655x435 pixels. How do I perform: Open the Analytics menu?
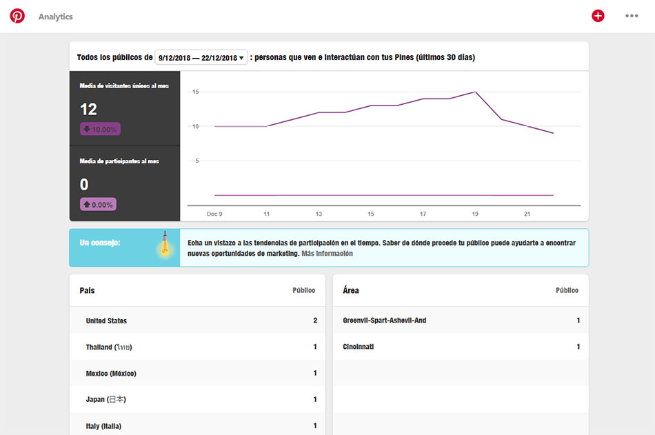[x=55, y=17]
